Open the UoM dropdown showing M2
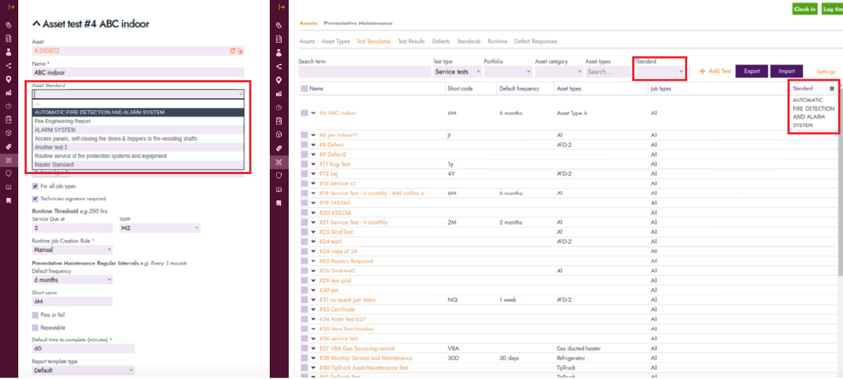Screen dimensions: 843x379 pyautogui.click(x=160, y=228)
